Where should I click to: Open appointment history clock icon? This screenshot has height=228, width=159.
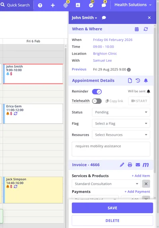(138, 80)
